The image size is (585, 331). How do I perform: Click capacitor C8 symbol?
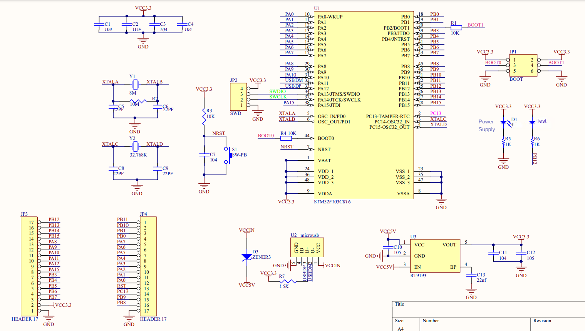click(x=113, y=168)
